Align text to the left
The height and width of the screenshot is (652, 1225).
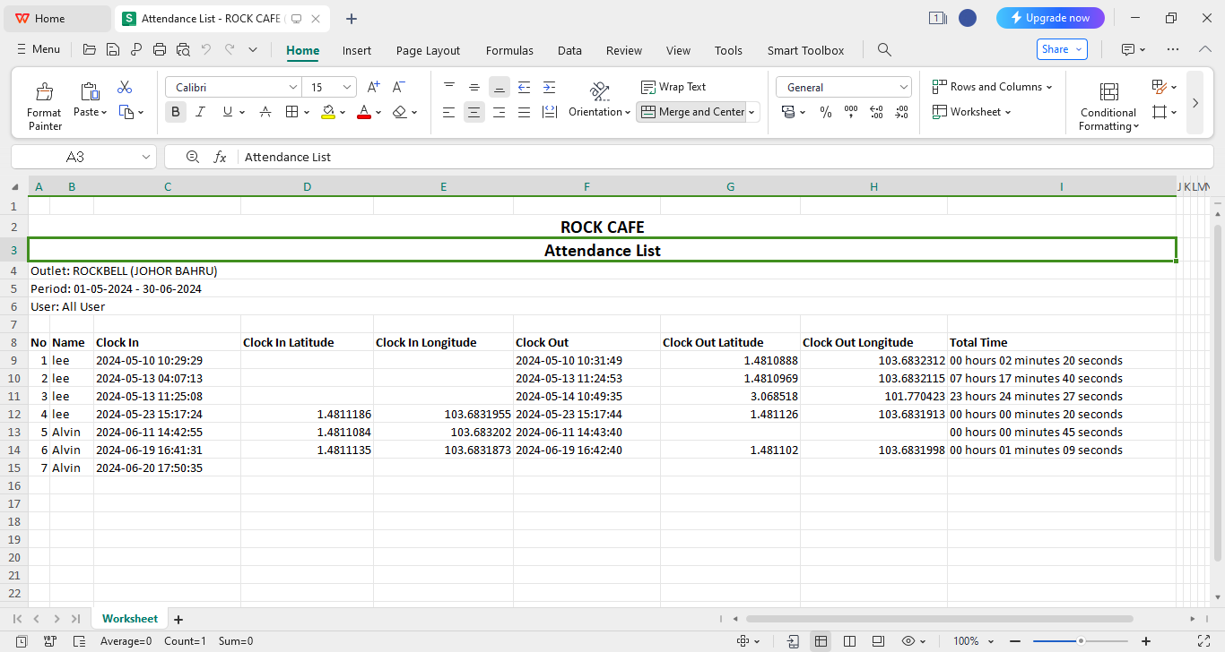pos(449,112)
